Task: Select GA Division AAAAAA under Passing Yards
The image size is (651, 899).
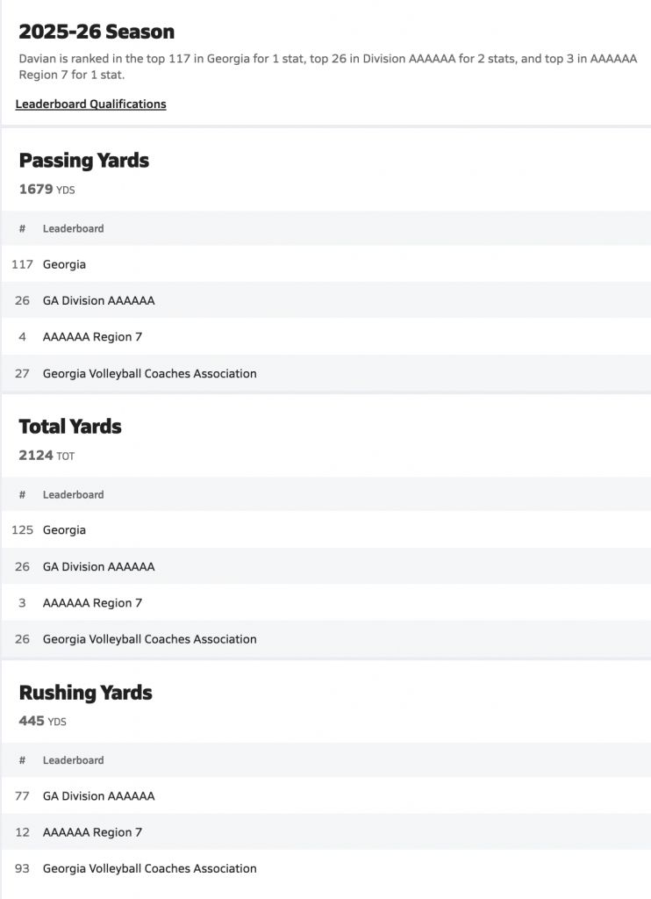Action: (x=98, y=300)
